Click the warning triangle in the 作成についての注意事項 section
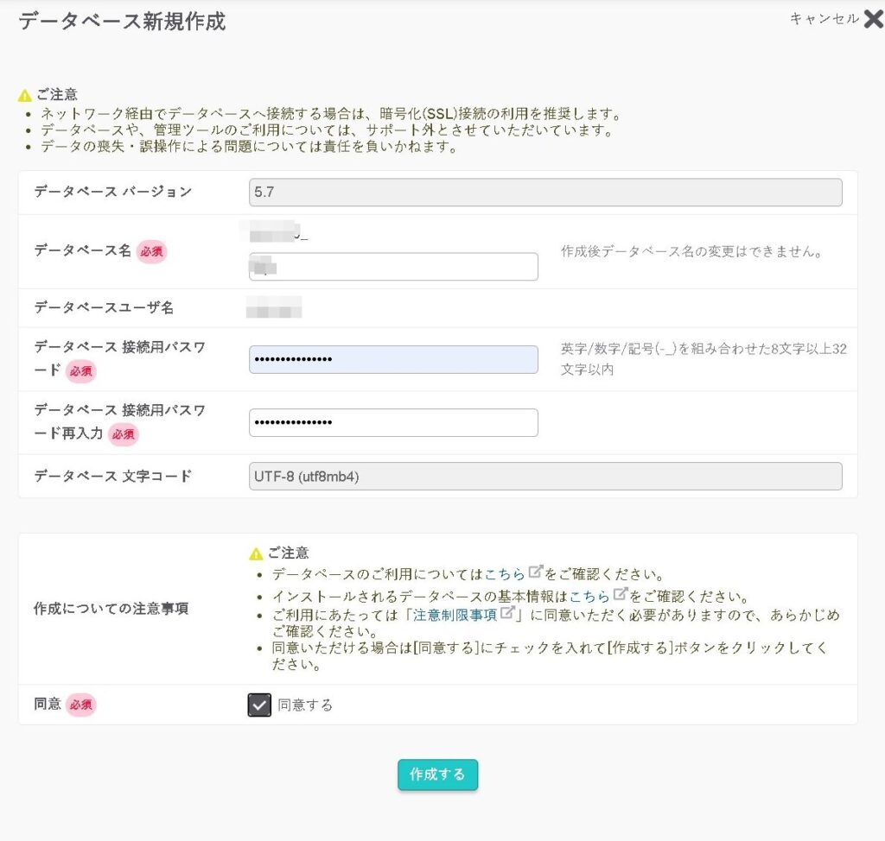This screenshot has width=885, height=841. coord(256,553)
